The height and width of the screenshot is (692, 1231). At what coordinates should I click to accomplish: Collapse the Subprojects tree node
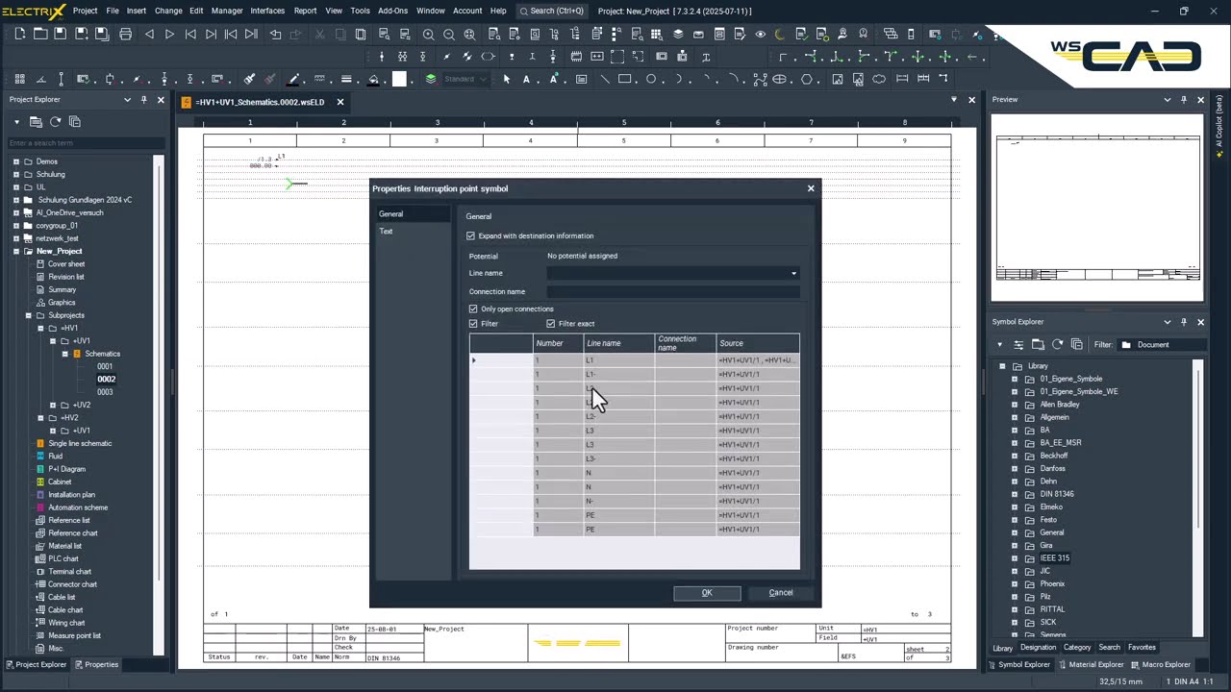pos(28,315)
